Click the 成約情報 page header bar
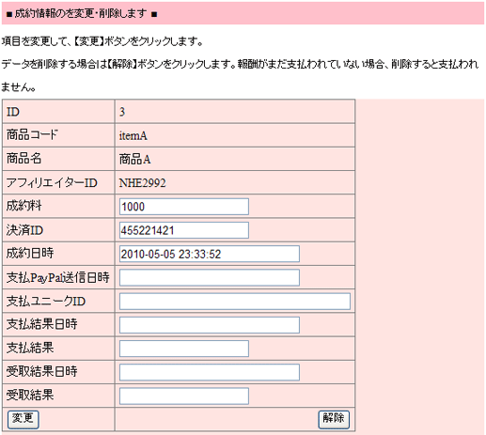Viewport: 486px width, 435px height. click(x=243, y=13)
